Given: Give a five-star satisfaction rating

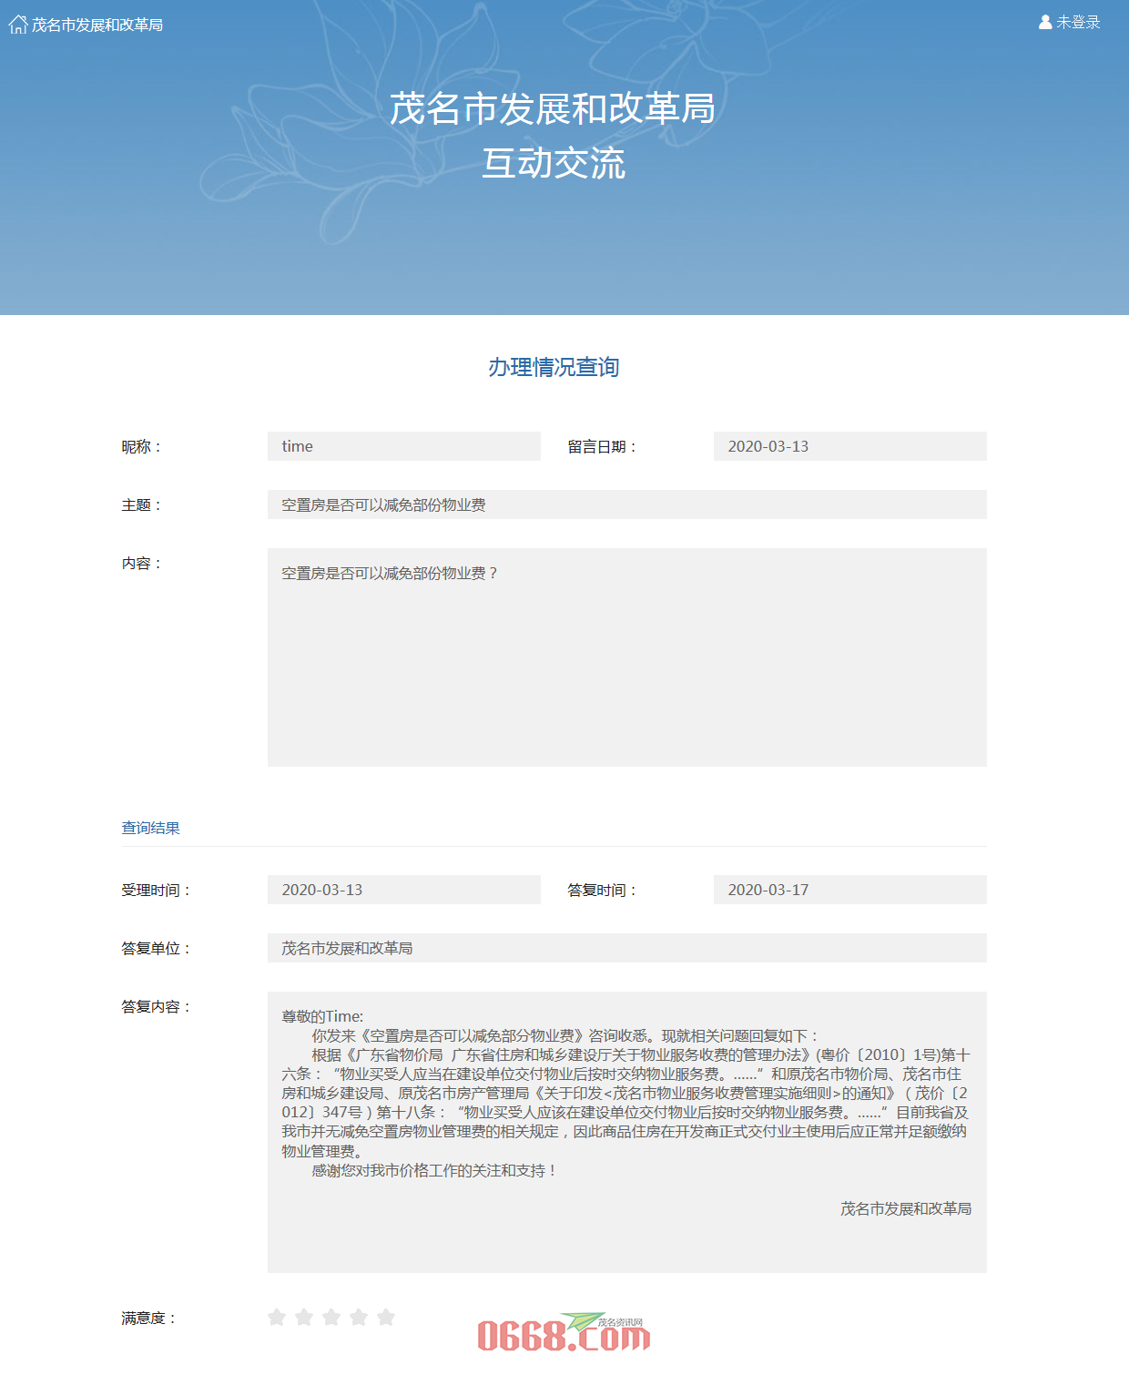Looking at the screenshot, I should coord(386,1317).
